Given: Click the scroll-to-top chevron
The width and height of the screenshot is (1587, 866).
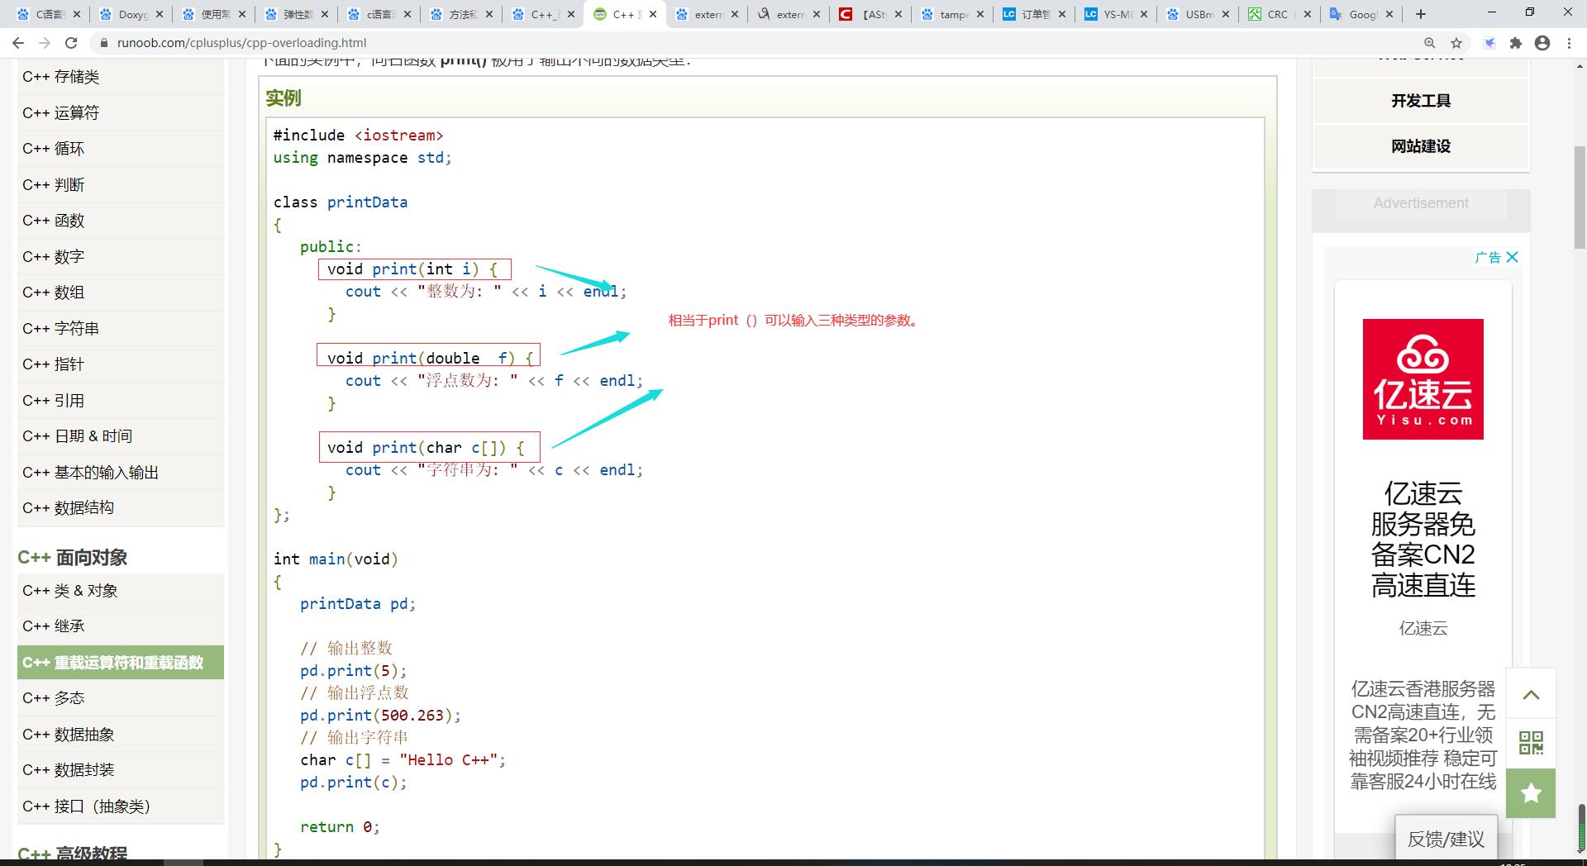Looking at the screenshot, I should (1531, 694).
